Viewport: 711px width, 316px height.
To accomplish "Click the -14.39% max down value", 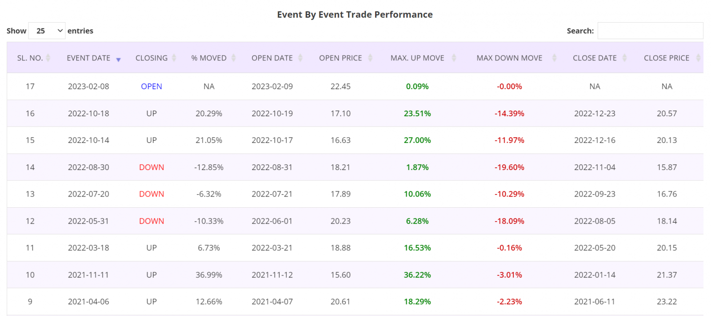I will tap(509, 114).
